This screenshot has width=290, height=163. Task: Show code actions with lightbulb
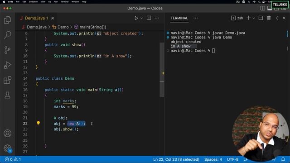click(x=38, y=123)
